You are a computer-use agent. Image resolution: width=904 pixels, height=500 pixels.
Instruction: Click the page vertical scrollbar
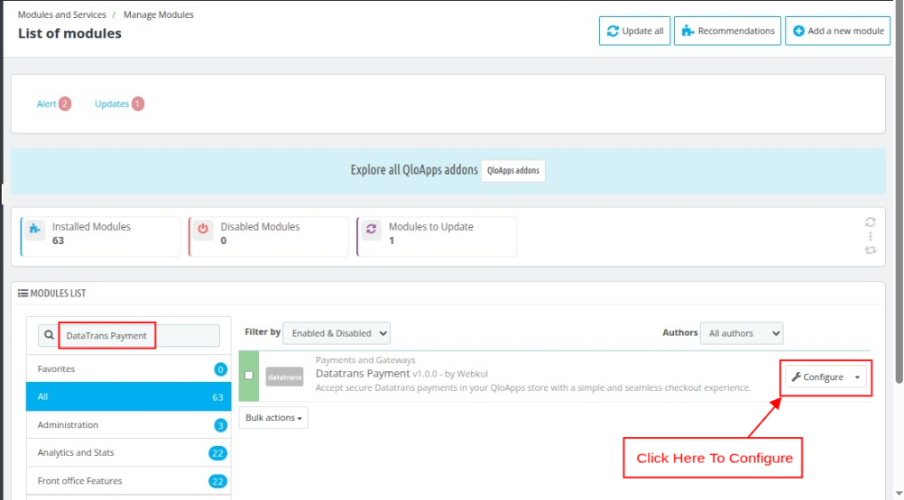(899, 191)
